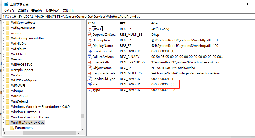Select the WFPLWFS folder icon

point(8,85)
